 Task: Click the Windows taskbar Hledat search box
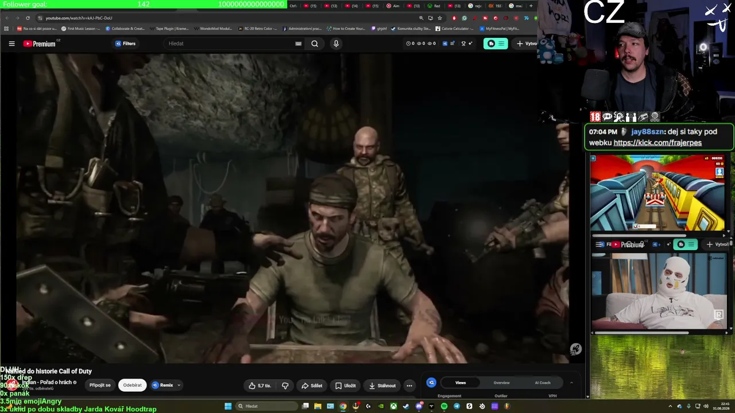point(266,406)
